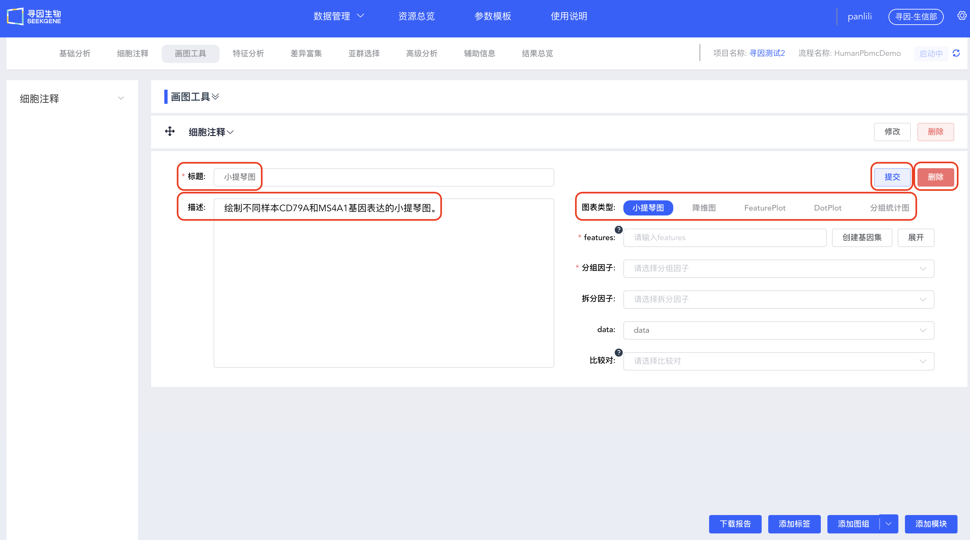Open the 分组因子 dropdown
This screenshot has width=970, height=540.
click(778, 268)
